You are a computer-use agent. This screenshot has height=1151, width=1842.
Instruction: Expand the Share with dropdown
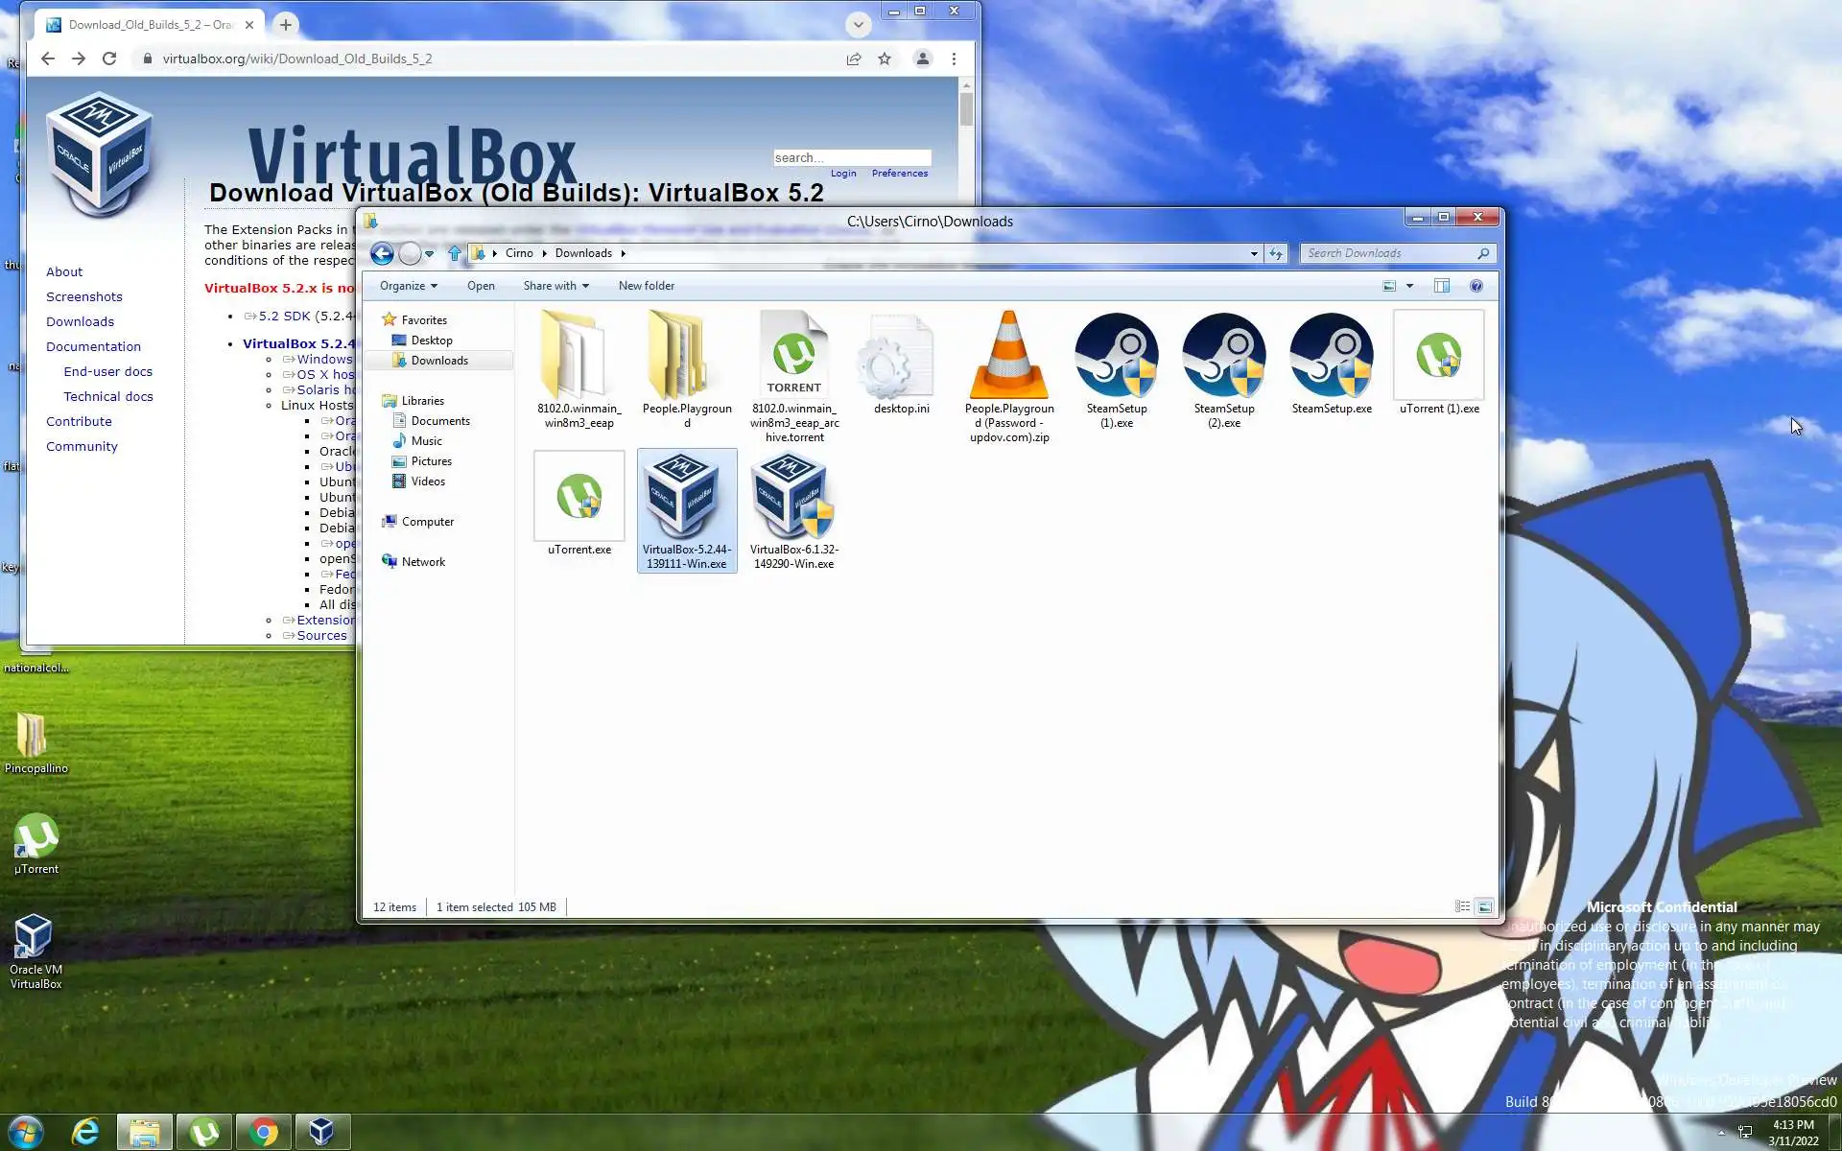555,286
